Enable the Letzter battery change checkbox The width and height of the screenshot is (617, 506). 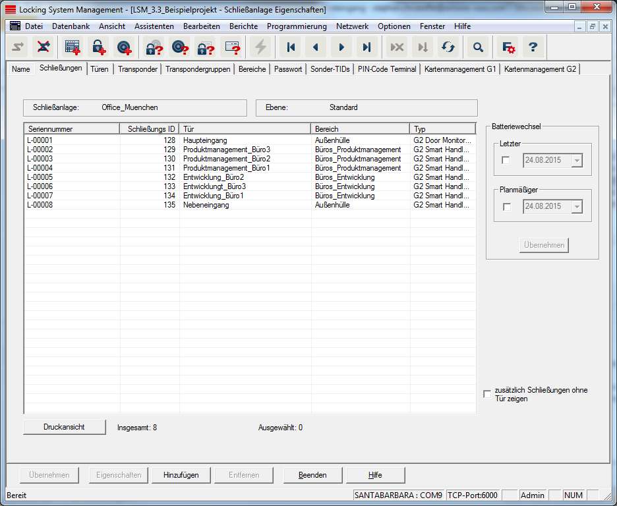pos(506,160)
